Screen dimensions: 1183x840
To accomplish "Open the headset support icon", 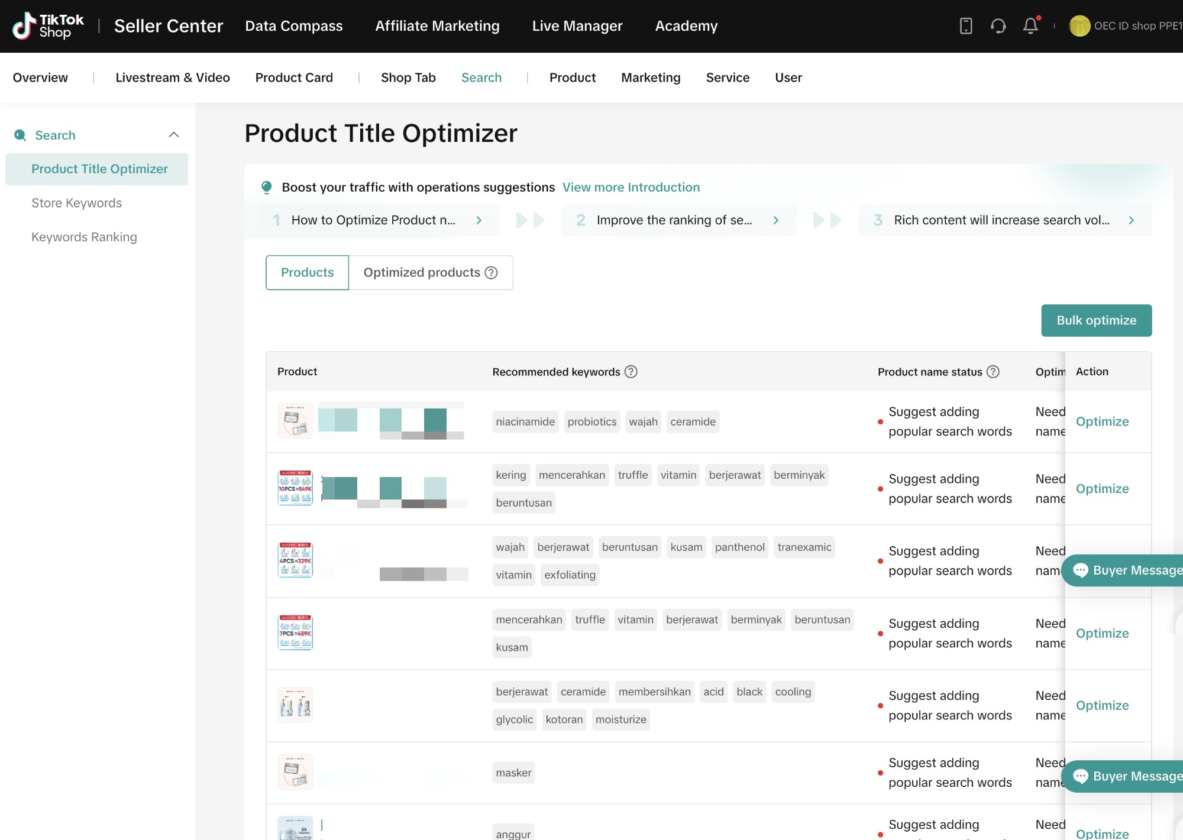I will click(x=998, y=26).
